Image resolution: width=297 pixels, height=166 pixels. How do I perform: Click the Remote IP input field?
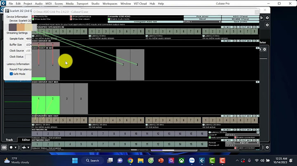(x=242, y=145)
